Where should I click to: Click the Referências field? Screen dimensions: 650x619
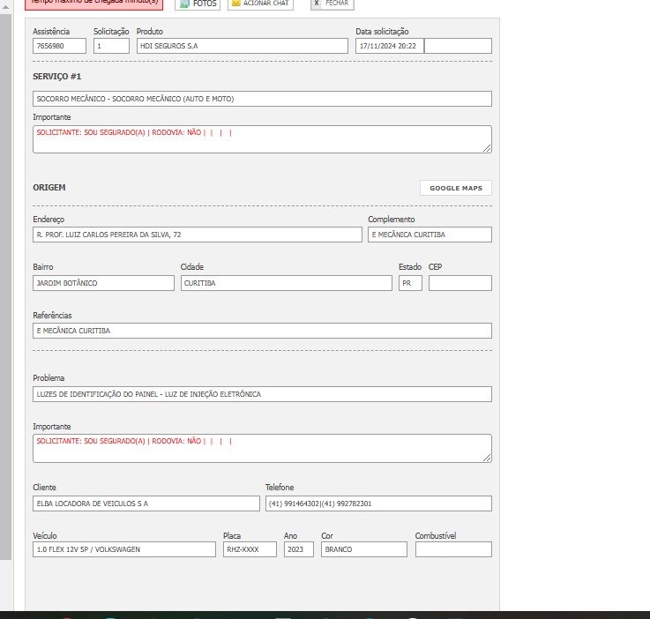click(262, 331)
